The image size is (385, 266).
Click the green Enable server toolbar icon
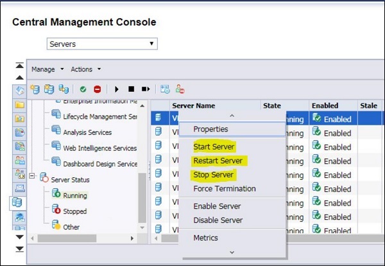point(83,89)
